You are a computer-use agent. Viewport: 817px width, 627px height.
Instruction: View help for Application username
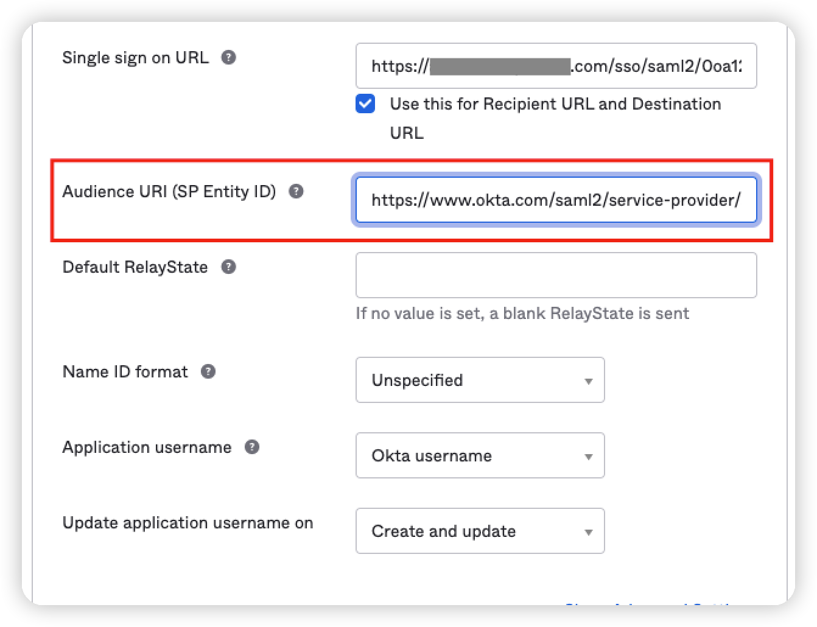252,447
